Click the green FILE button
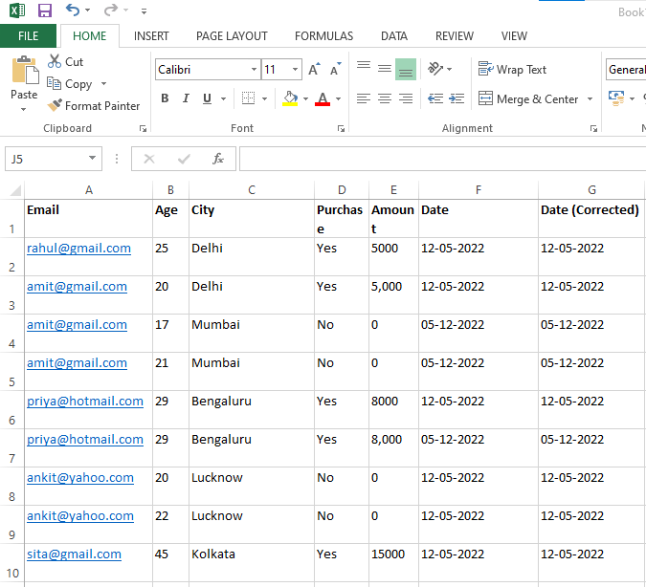The image size is (646, 587). tap(28, 36)
